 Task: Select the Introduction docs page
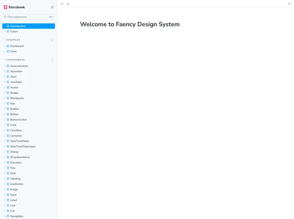point(29,26)
